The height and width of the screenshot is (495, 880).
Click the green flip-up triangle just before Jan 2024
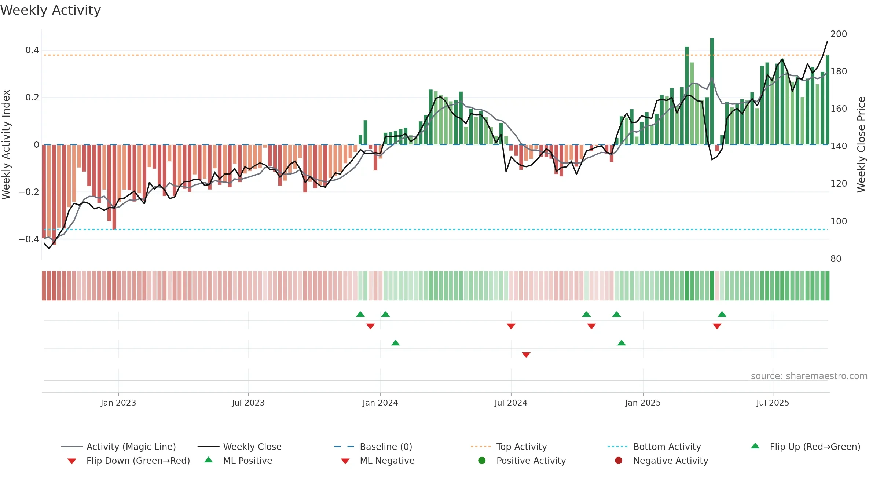[360, 314]
